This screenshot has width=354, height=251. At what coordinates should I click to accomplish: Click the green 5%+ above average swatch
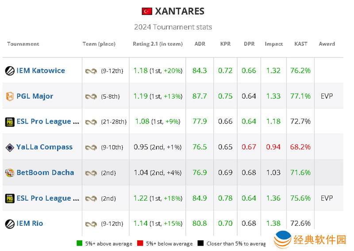80,244
